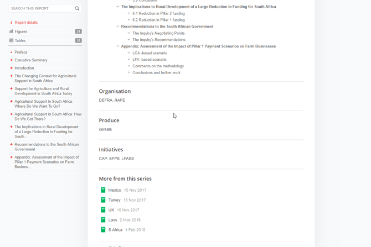The height and width of the screenshot is (247, 371).
Task: Expand the Introduction section plus icon
Action: point(11,68)
